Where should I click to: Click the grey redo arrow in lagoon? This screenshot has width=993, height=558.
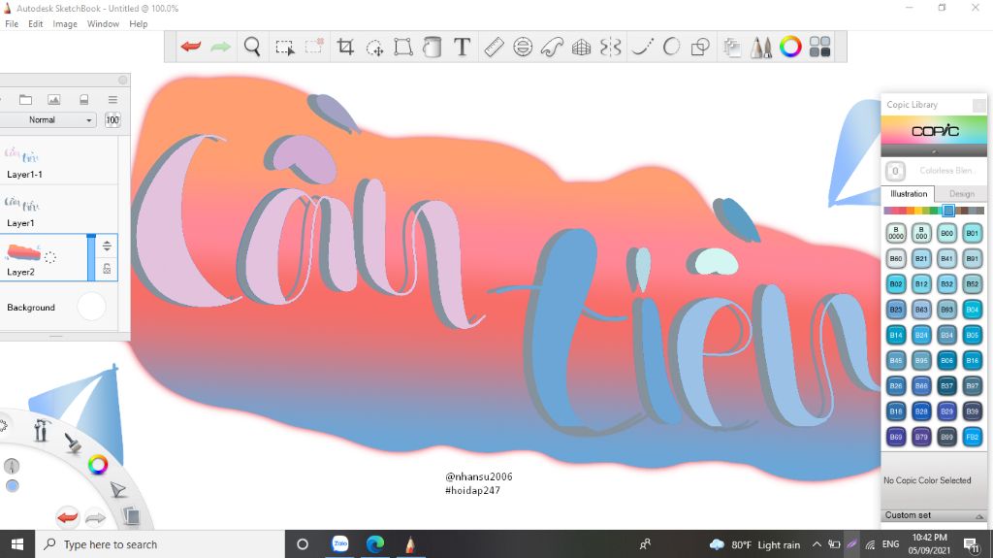[x=96, y=518]
